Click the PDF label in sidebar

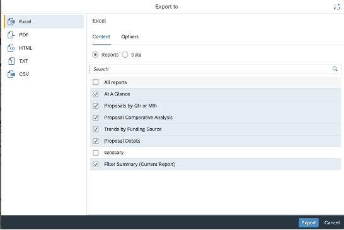[x=24, y=35]
